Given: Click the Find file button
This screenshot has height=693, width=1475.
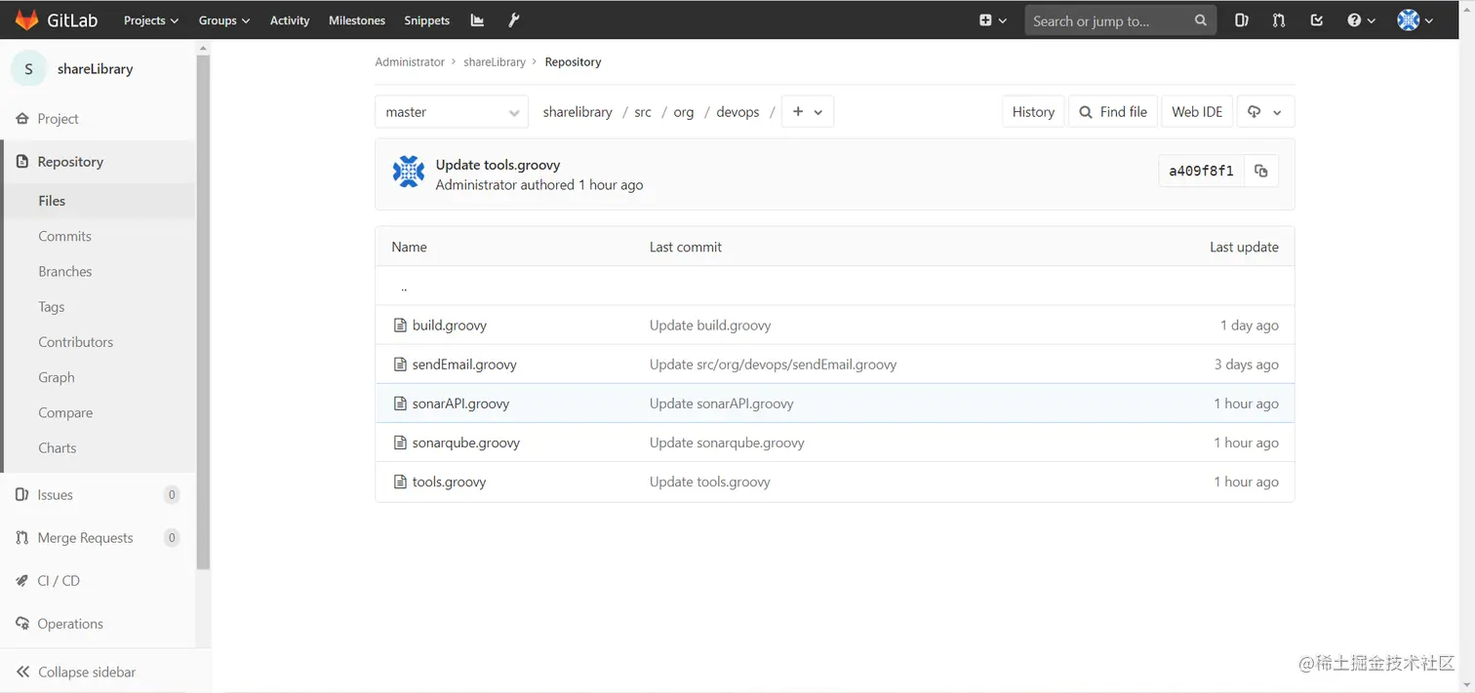Looking at the screenshot, I should [x=1113, y=112].
